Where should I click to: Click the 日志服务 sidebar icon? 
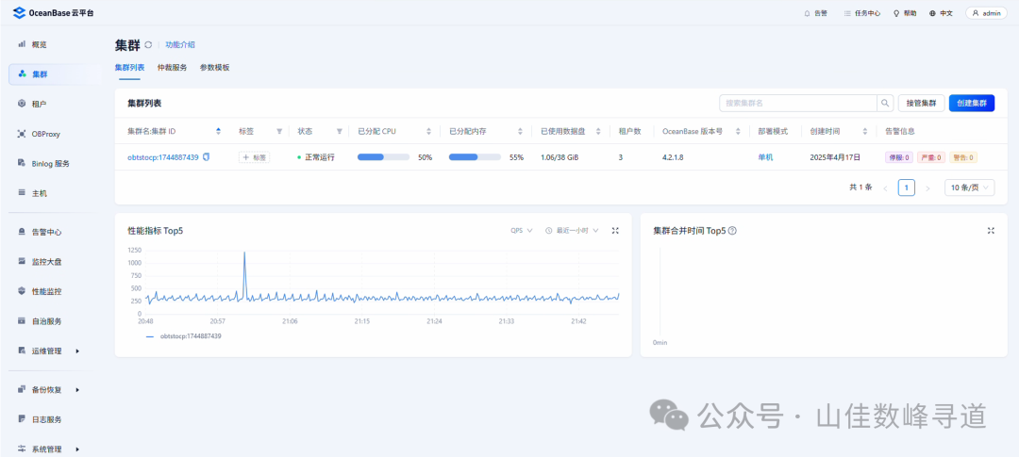pos(22,419)
